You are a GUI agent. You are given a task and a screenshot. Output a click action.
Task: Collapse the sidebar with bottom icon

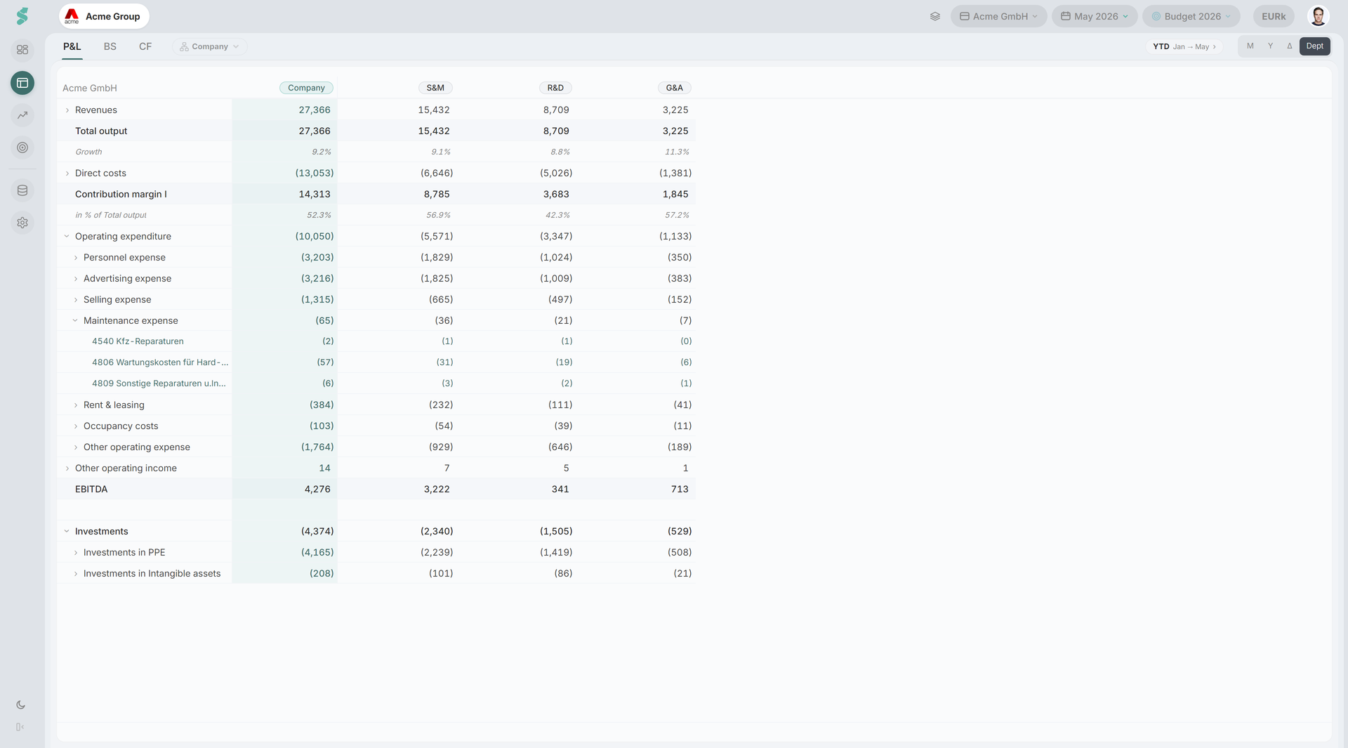[20, 727]
